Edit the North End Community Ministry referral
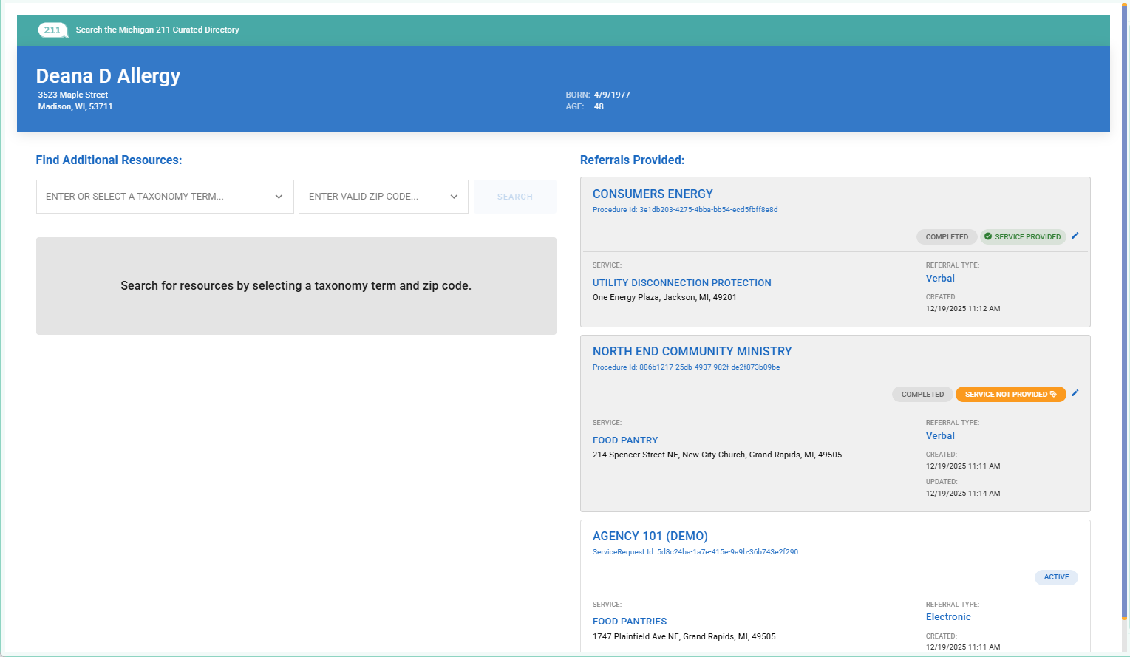 pos(1075,393)
